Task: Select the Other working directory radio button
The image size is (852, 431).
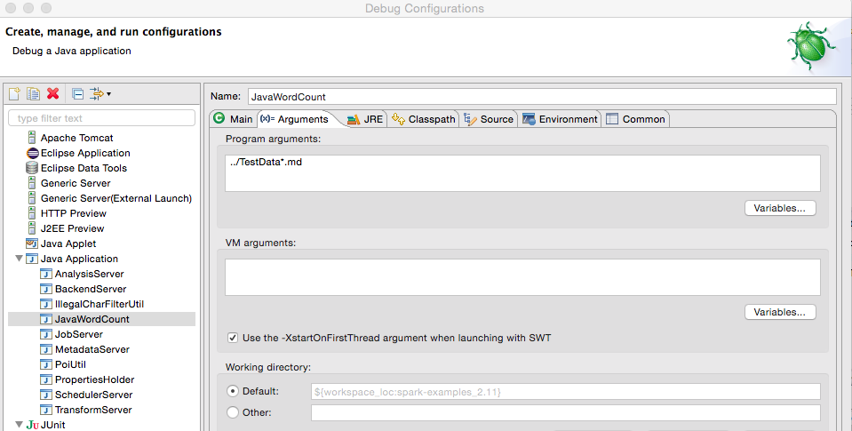Action: [x=233, y=412]
